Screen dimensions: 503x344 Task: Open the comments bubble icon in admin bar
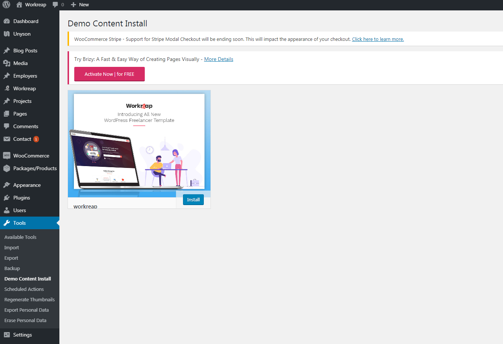tap(55, 4)
